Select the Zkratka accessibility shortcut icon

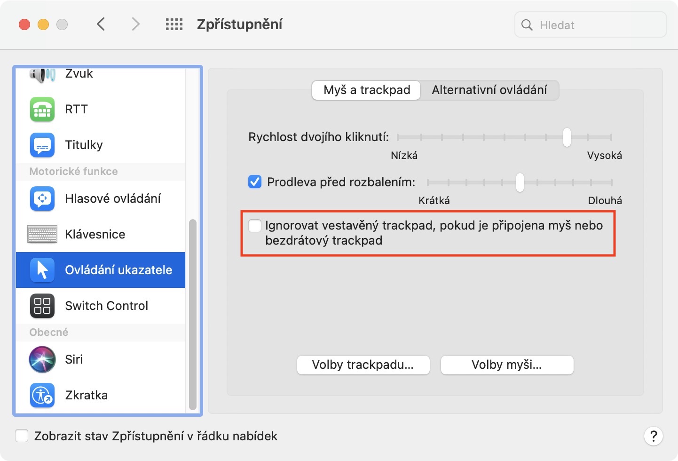coord(42,395)
